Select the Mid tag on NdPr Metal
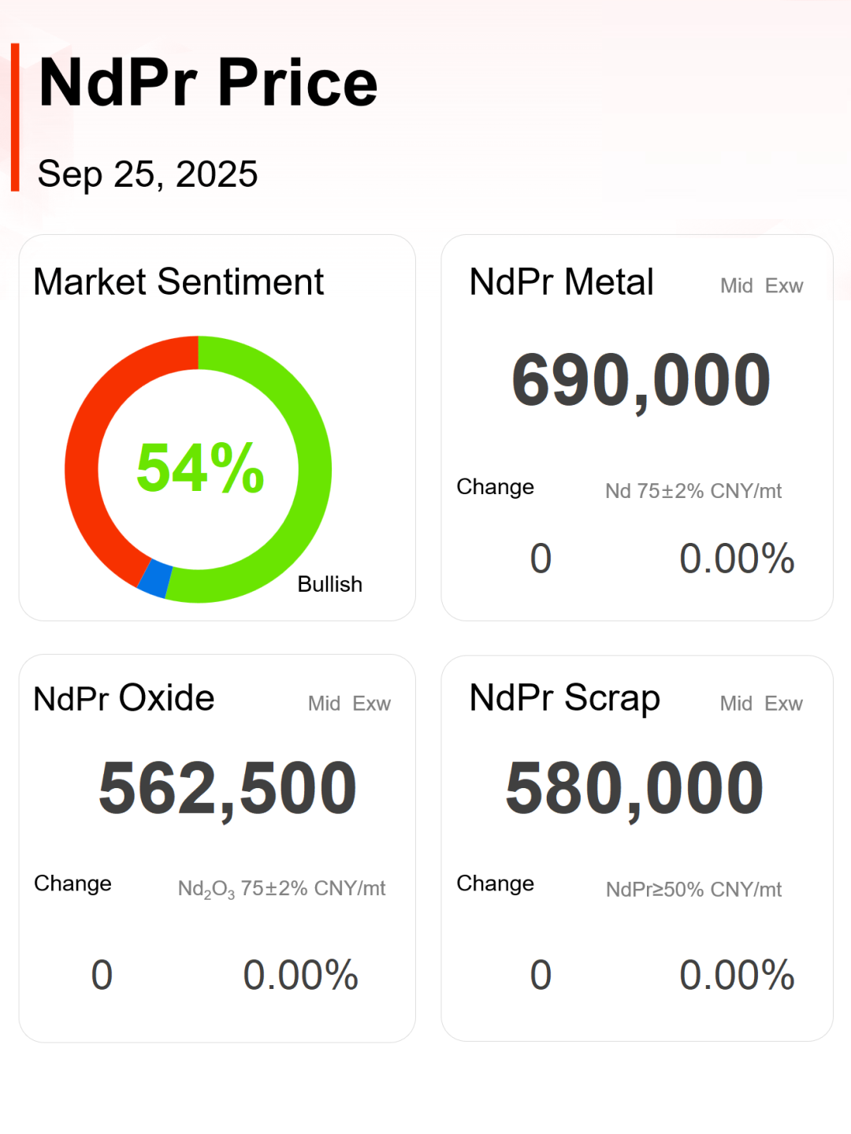This screenshot has height=1134, width=851. [736, 286]
